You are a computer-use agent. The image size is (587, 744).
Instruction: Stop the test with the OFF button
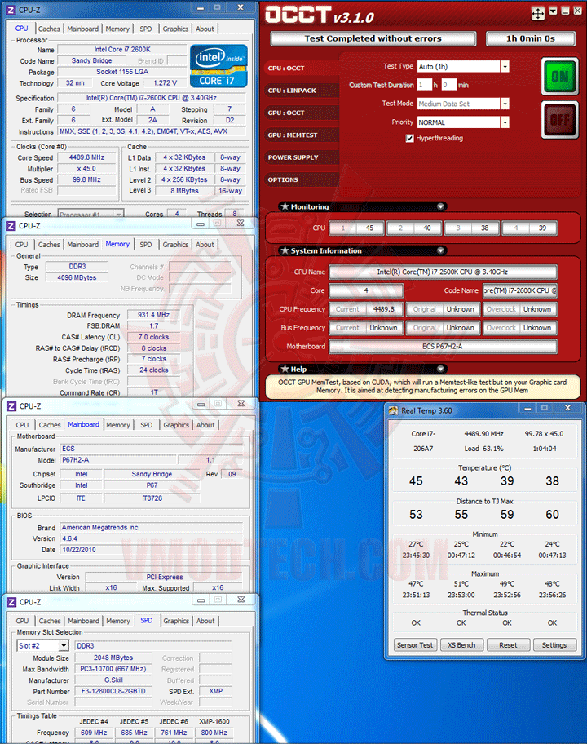click(x=559, y=120)
